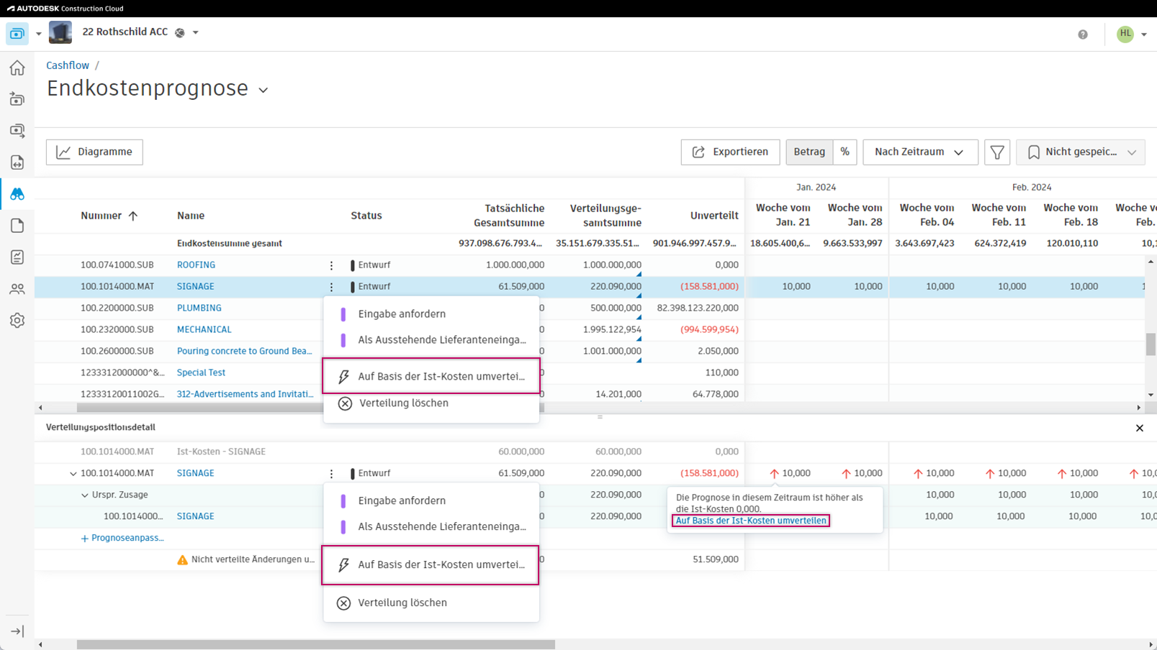Open the Endkostenprognose title dropdown

(x=264, y=91)
